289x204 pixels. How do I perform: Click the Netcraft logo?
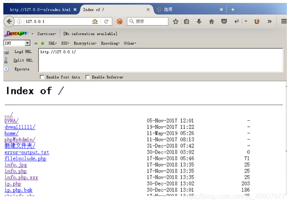(x=17, y=34)
